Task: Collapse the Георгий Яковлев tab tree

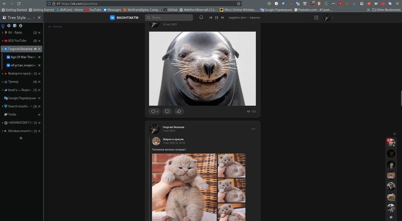Action: pyautogui.click(x=2, y=49)
